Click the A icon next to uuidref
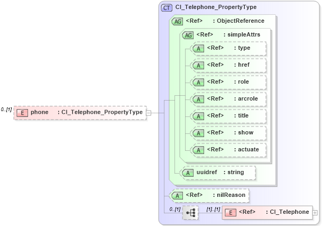The width and height of the screenshot is (322, 226). pos(188,173)
